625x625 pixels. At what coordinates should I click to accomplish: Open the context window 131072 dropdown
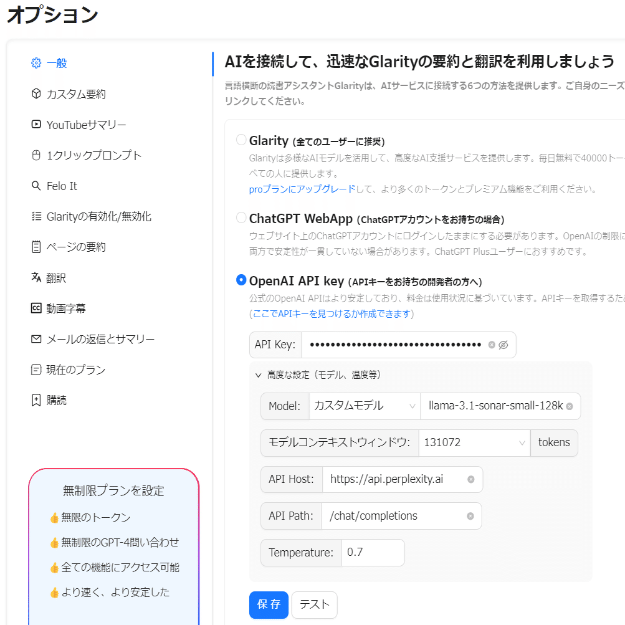474,442
